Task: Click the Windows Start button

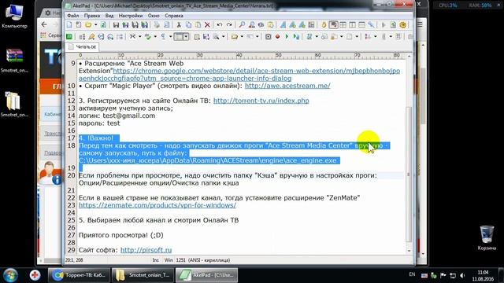Action: tap(10, 275)
